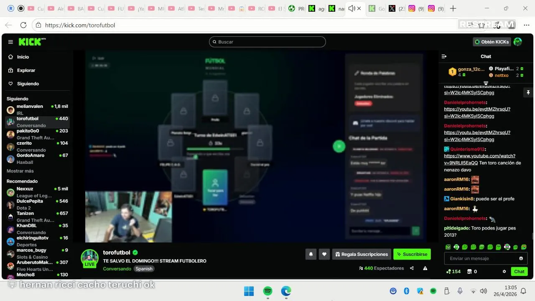Click the pinned message pin icon in chat
This screenshot has height=301, width=535.
(x=528, y=92)
